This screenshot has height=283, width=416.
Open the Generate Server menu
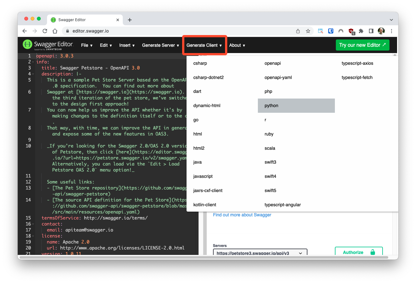(161, 45)
